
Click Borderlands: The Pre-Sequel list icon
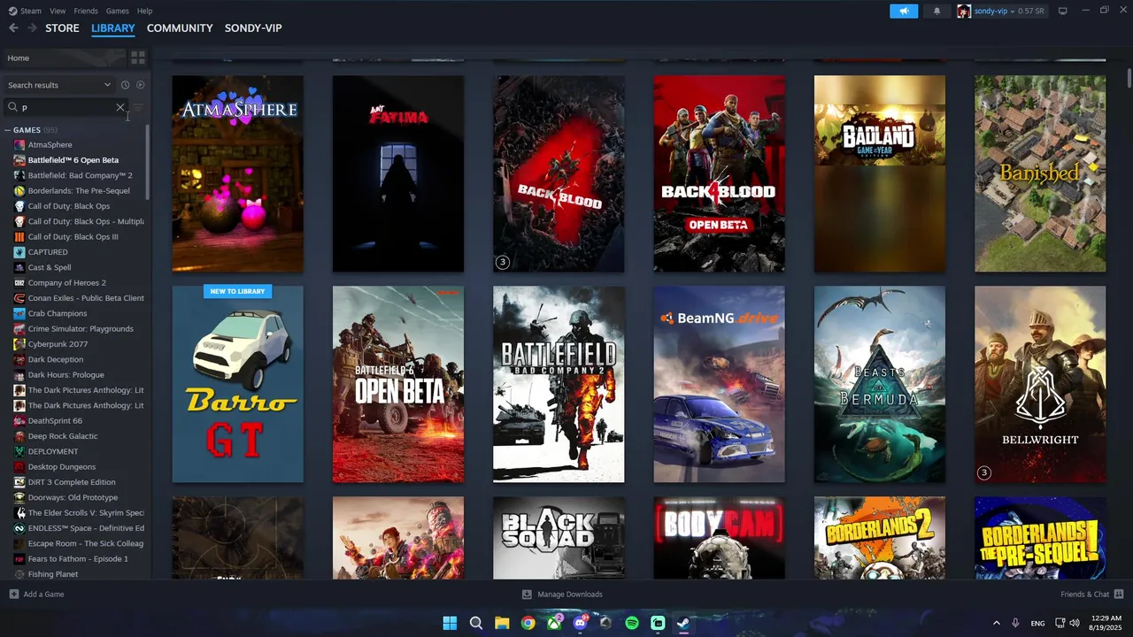click(x=19, y=190)
